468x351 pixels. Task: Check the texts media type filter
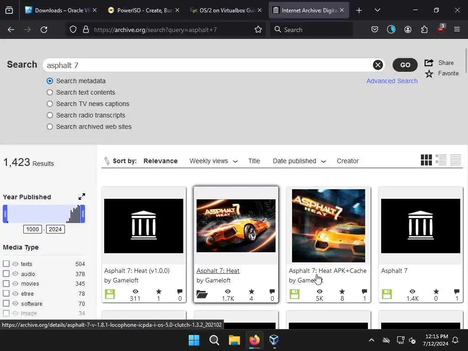pyautogui.click(x=6, y=264)
